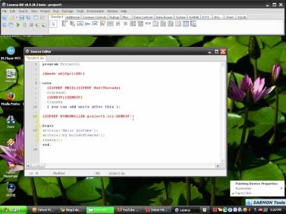Viewport: 286px width, 214px height.
Task: Click the Windows Start button
Action: pos(13,210)
